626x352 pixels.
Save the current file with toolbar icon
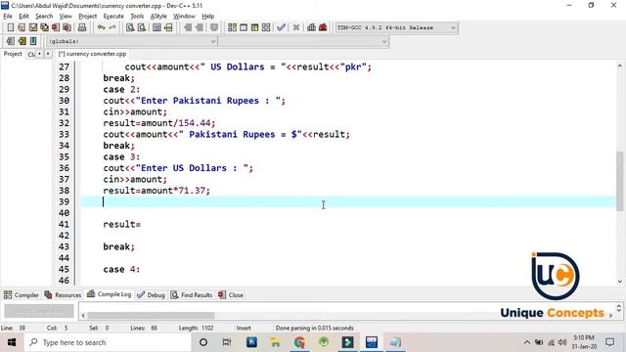pyautogui.click(x=32, y=27)
